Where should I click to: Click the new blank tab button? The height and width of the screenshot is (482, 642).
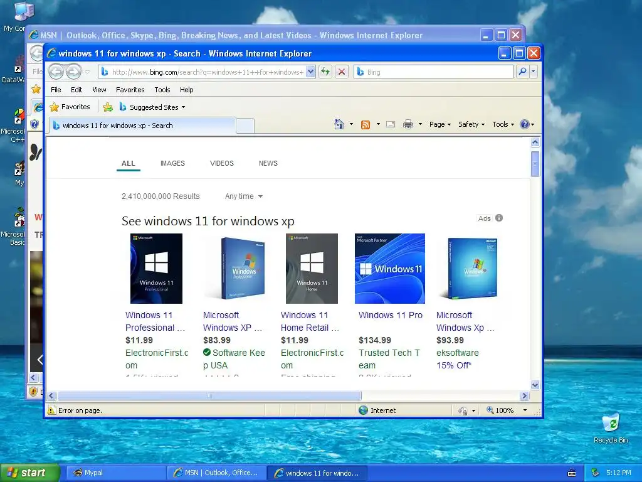tap(245, 126)
